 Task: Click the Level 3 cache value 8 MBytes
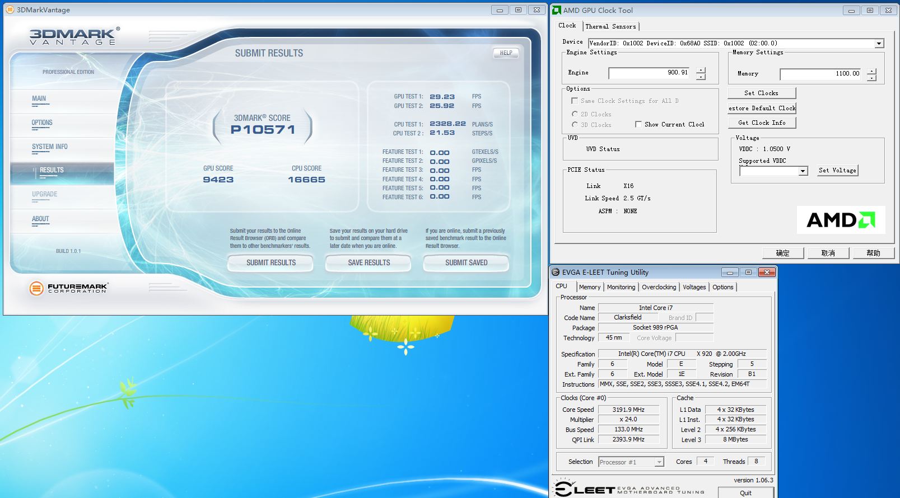pos(735,439)
